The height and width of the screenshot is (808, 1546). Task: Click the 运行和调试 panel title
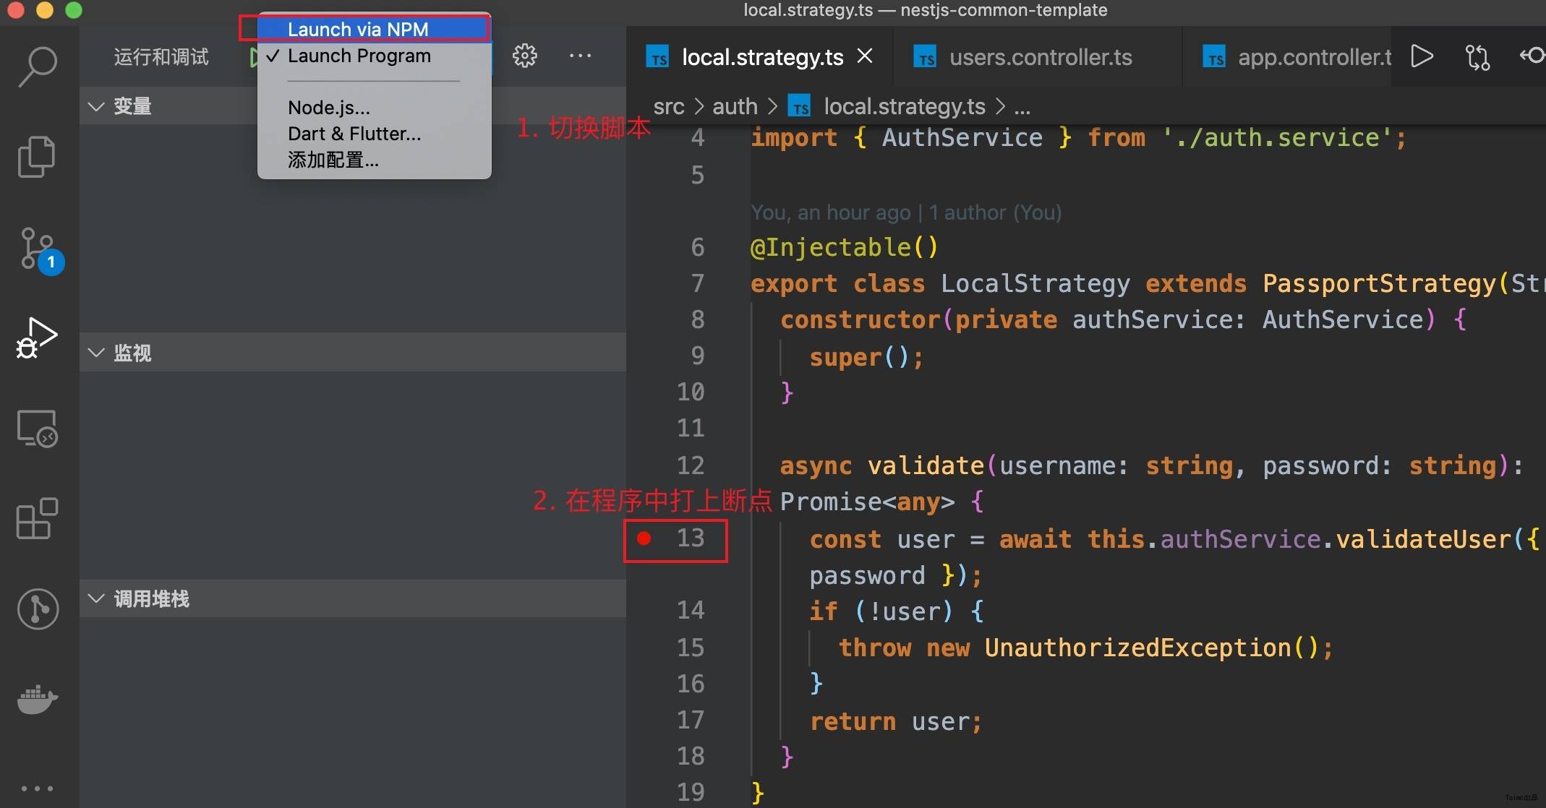coord(161,56)
